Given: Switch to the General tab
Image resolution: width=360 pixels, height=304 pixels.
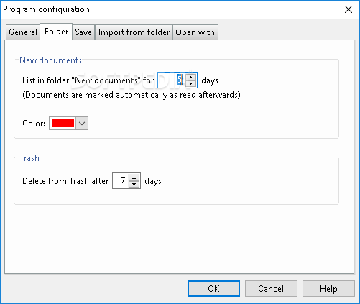Looking at the screenshot, I should [23, 32].
